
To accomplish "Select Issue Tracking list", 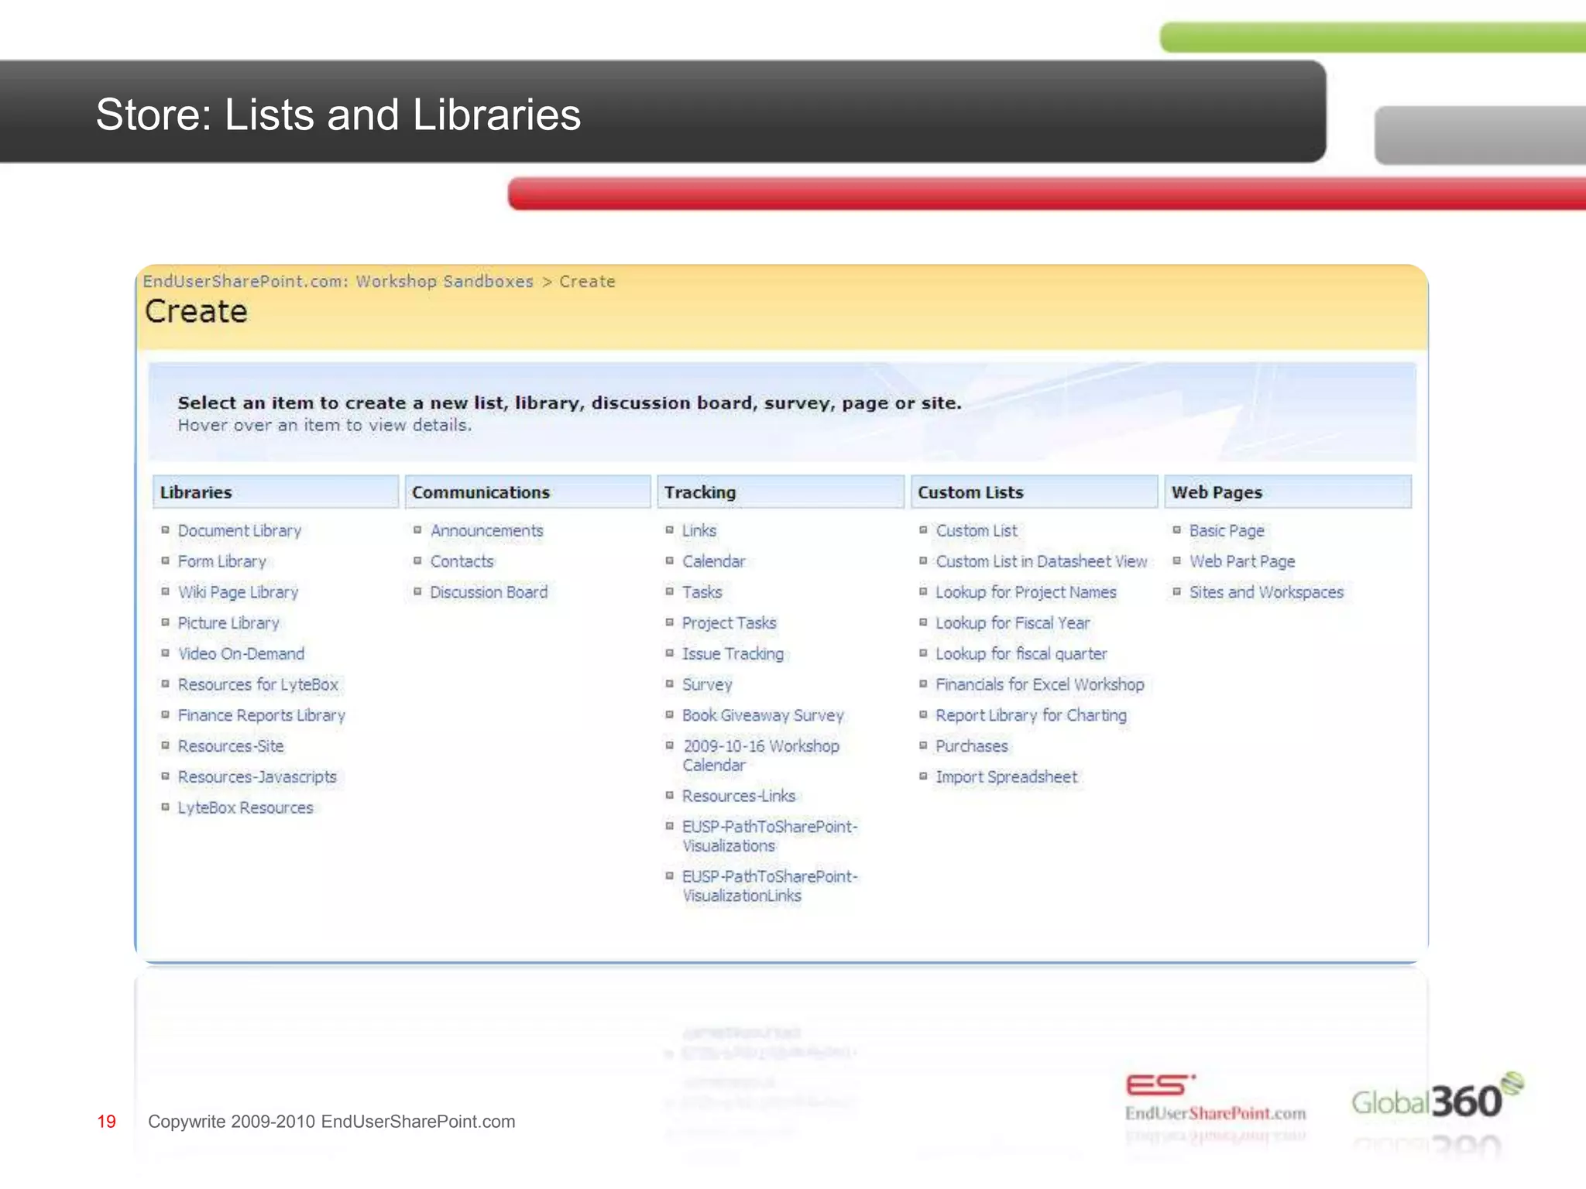I will point(733,654).
